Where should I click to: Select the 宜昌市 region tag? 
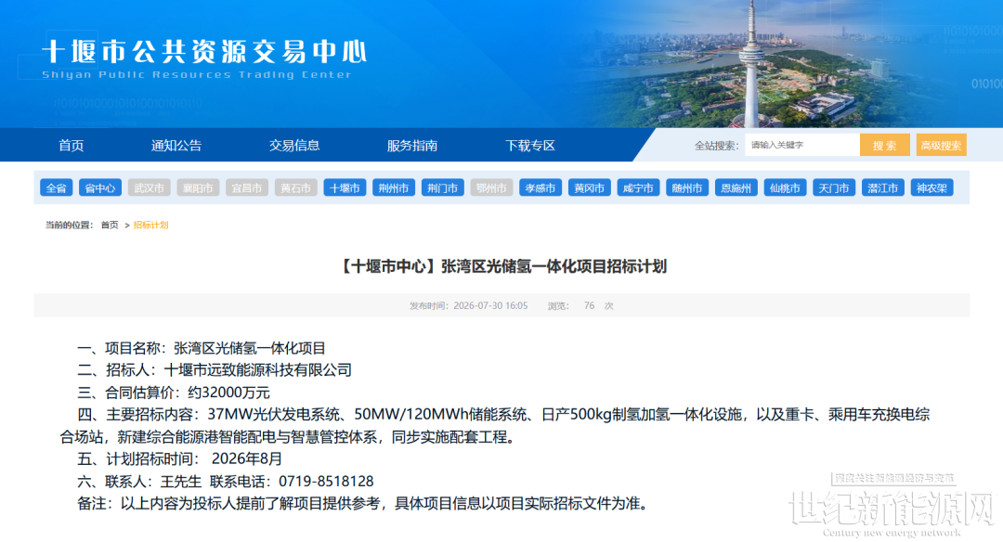247,187
